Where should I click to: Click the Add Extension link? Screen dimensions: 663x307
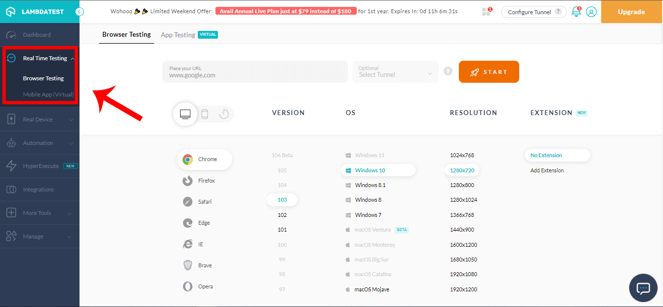click(547, 170)
